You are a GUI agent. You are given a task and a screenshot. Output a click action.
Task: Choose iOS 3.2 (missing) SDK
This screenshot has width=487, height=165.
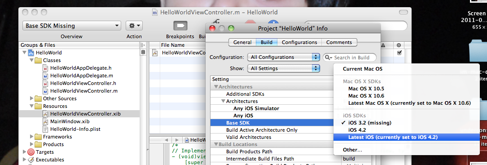pyautogui.click(x=407, y=123)
